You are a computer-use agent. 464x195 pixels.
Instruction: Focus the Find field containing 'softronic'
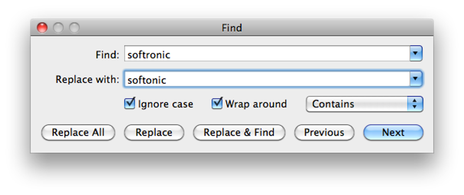pos(266,55)
